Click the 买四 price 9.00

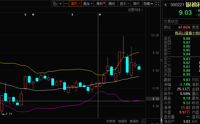click(187, 70)
